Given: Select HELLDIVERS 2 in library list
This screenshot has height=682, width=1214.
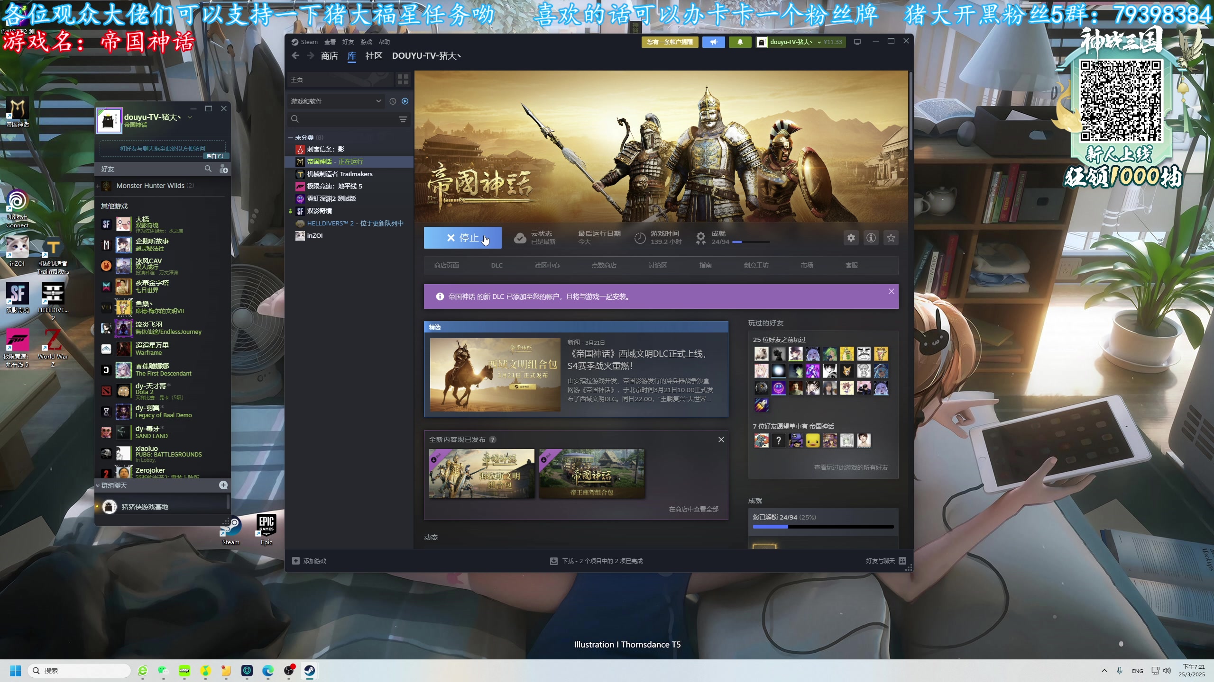Looking at the screenshot, I should pyautogui.click(x=349, y=224).
